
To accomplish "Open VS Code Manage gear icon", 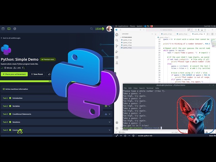I will tap(117, 128).
